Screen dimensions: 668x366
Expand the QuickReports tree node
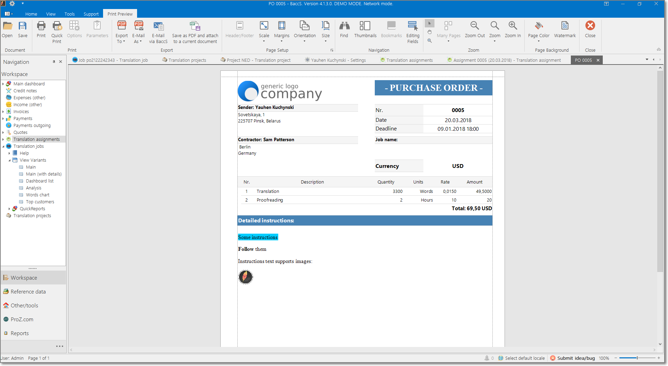pyautogui.click(x=9, y=209)
